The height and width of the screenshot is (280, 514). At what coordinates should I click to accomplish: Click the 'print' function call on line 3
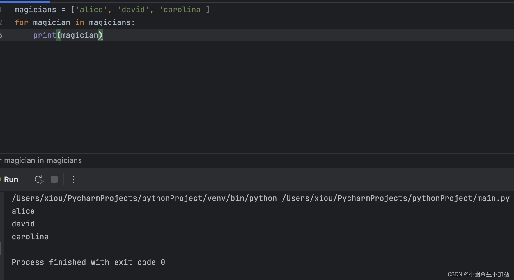[x=45, y=35]
